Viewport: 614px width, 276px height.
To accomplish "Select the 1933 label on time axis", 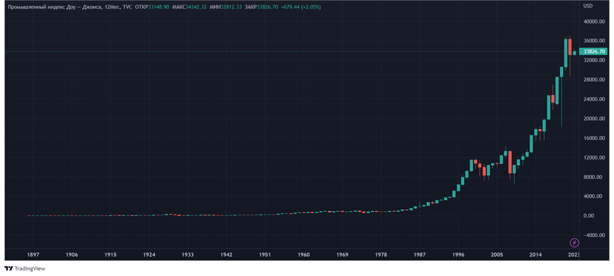I will (x=187, y=255).
